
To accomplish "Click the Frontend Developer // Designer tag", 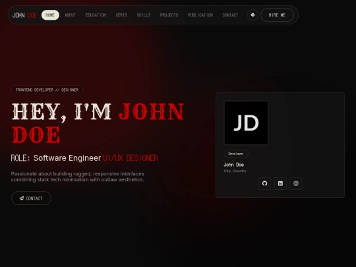I will pyautogui.click(x=47, y=90).
